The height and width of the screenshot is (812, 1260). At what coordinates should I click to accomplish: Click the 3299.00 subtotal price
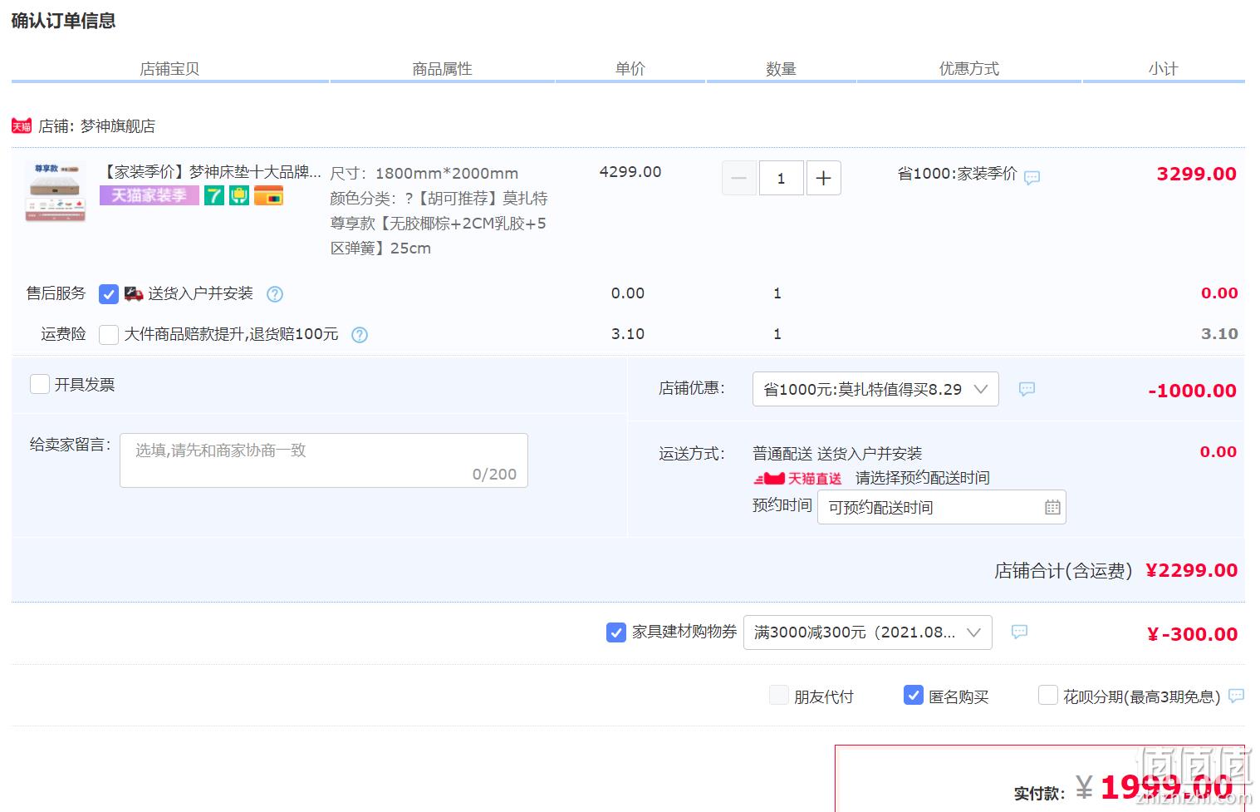[x=1197, y=174]
